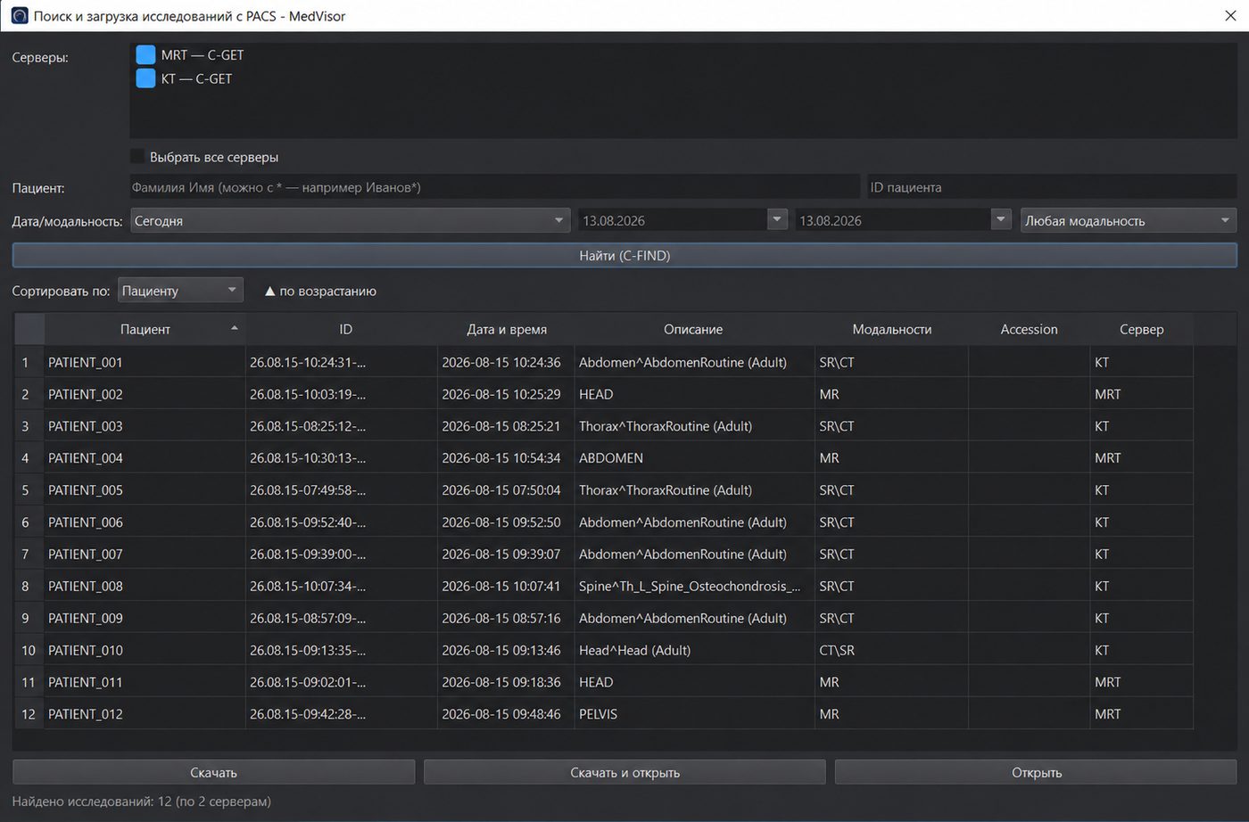The height and width of the screenshot is (822, 1249).
Task: Open the 'Сегодня' date range dropdown
Action: coord(350,220)
